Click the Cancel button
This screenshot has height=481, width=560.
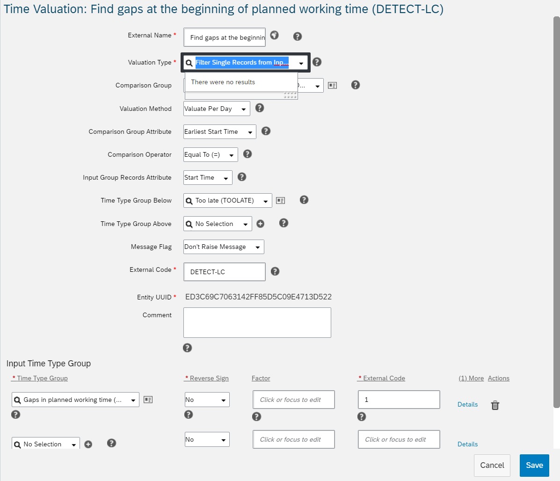[492, 465]
